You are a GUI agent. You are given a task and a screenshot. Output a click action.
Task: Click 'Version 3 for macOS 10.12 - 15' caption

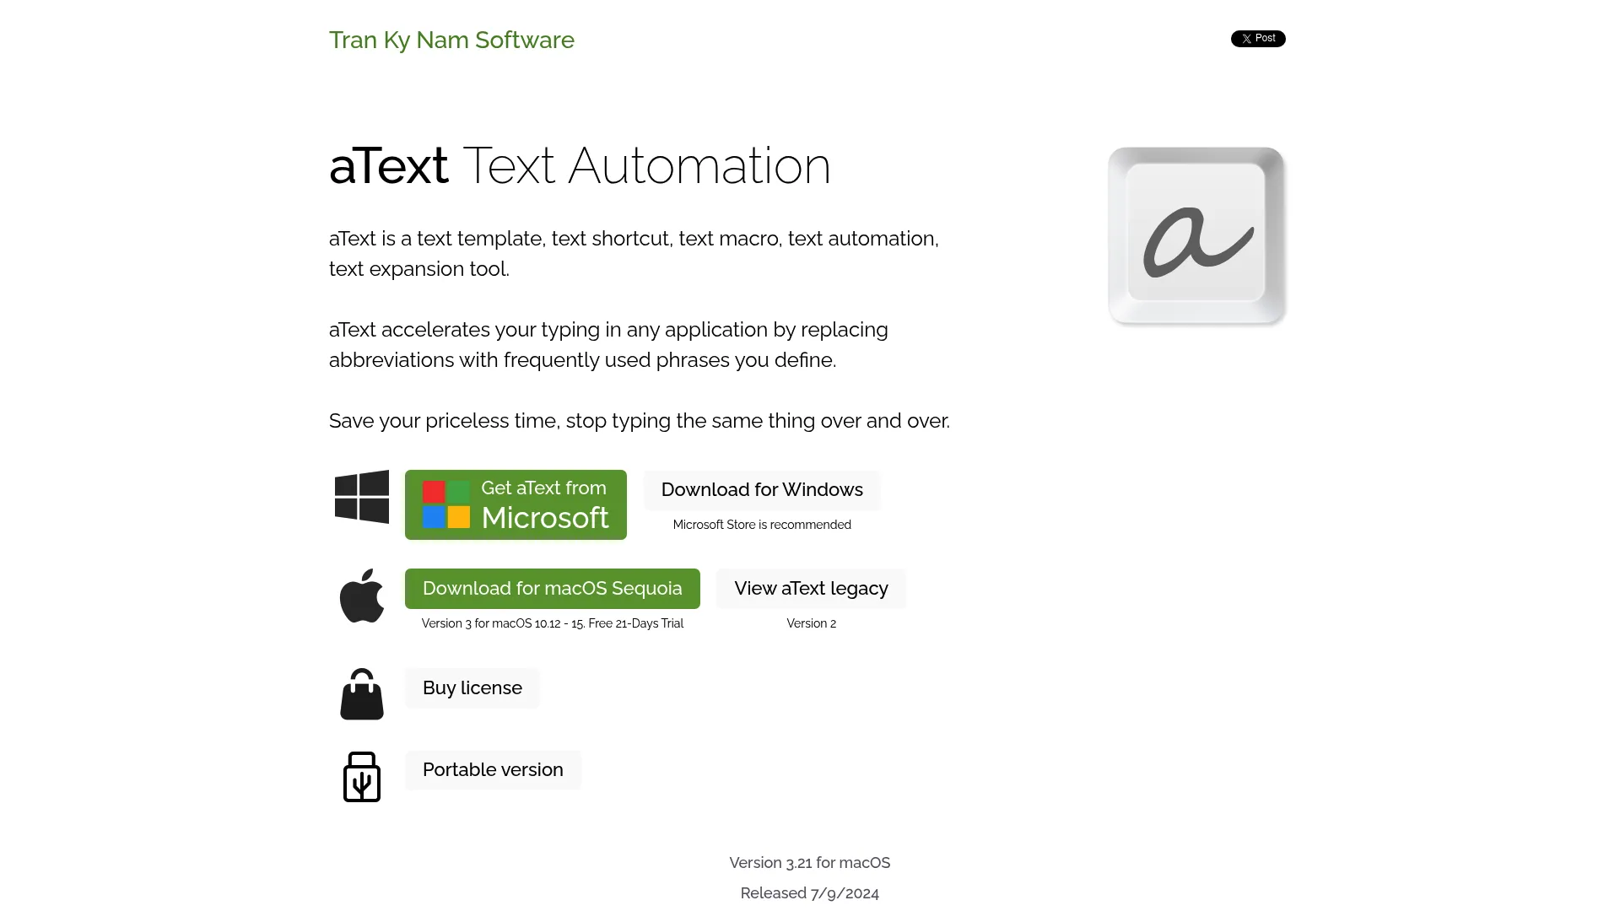[553, 623]
